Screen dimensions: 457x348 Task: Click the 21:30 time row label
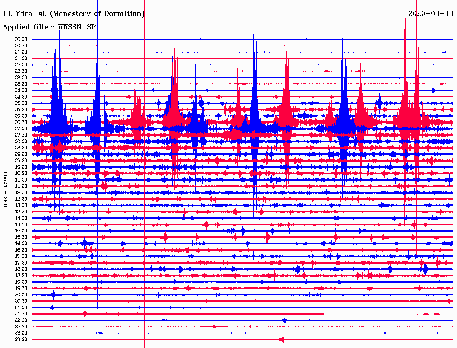21,314
